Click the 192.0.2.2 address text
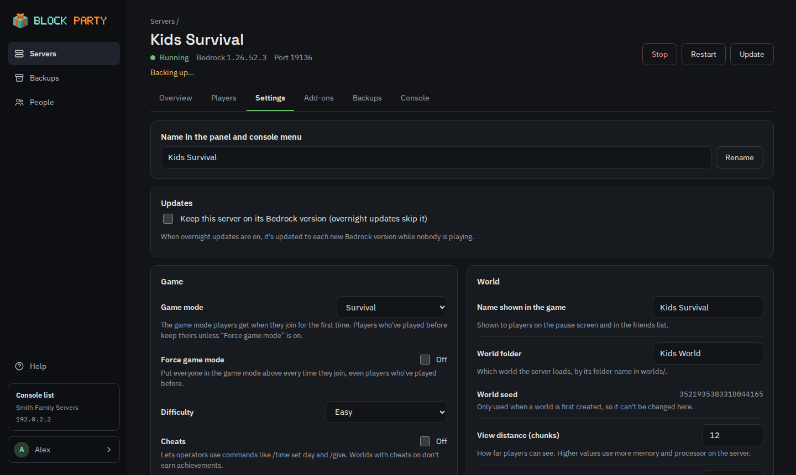The height and width of the screenshot is (475, 796). (x=33, y=419)
